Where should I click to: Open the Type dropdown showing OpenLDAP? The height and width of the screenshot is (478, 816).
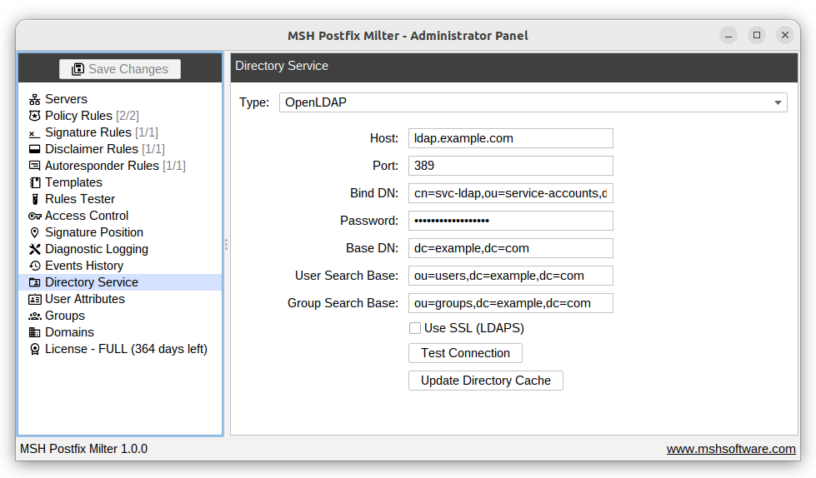(x=533, y=102)
